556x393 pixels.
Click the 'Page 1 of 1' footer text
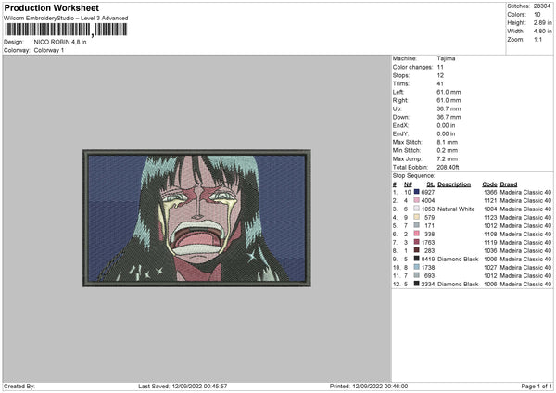coord(537,386)
